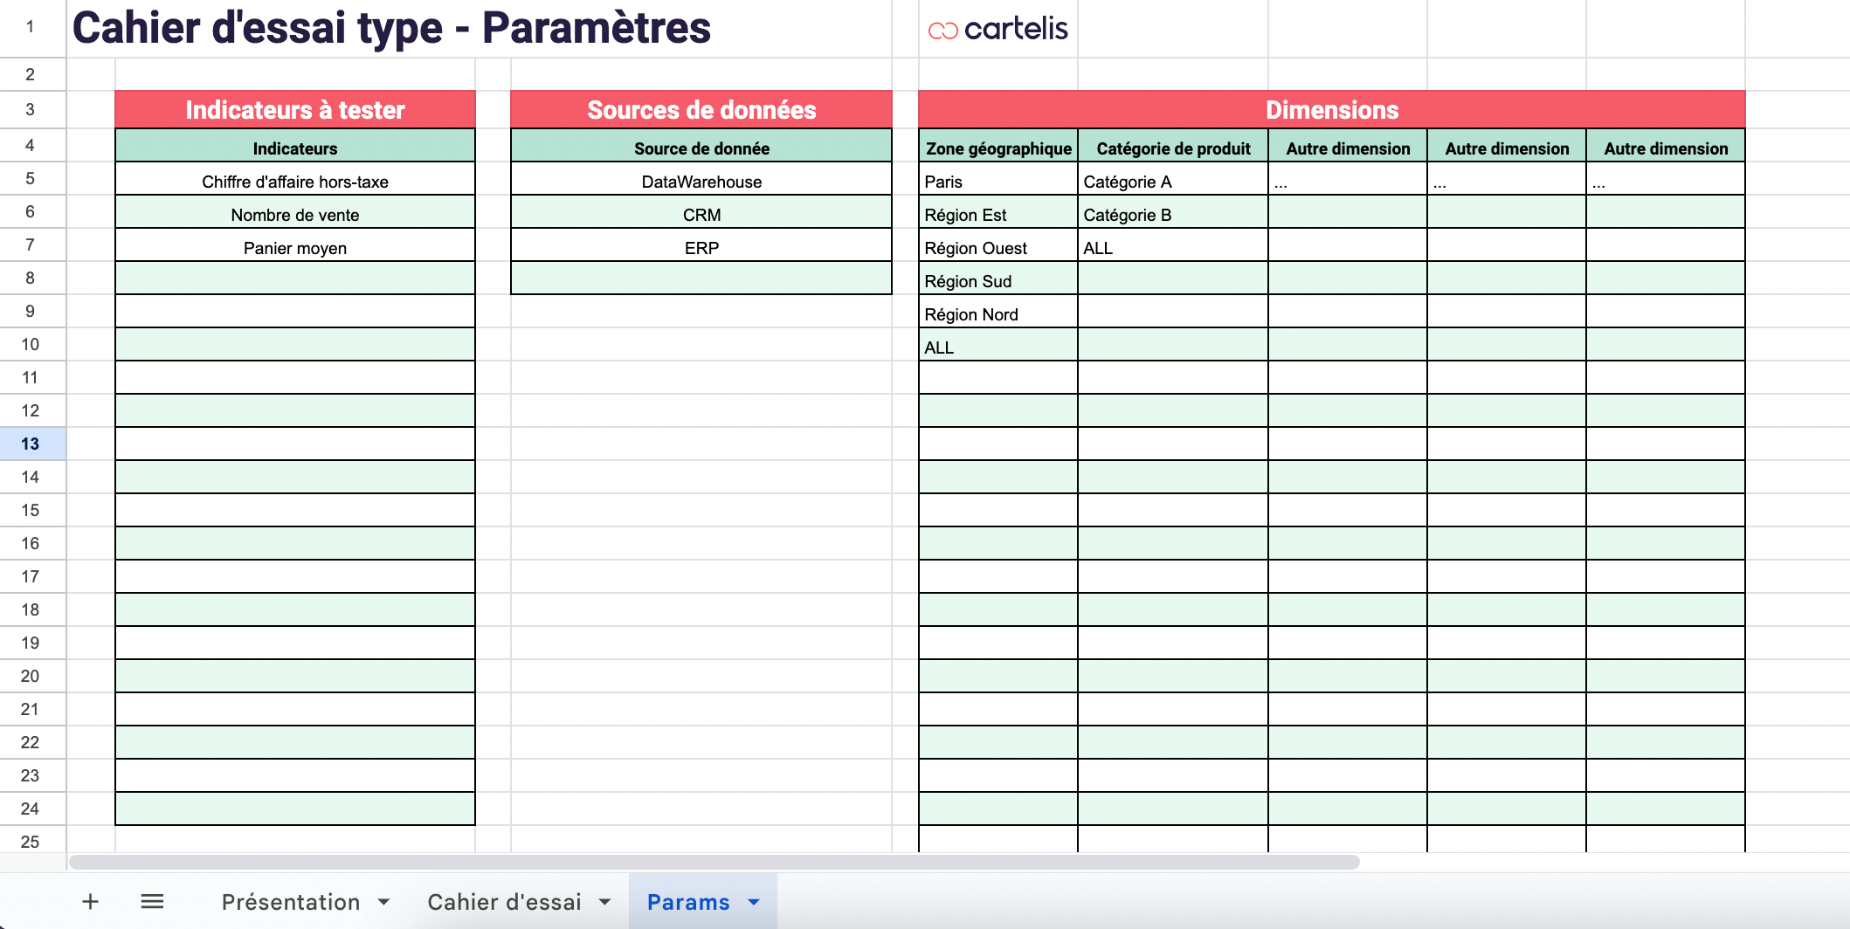Screen dimensions: 1850x929
Task: Select row header 1
Action: click(32, 28)
